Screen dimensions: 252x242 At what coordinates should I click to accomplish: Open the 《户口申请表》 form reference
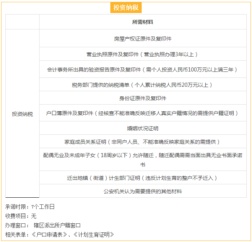tap(49, 235)
